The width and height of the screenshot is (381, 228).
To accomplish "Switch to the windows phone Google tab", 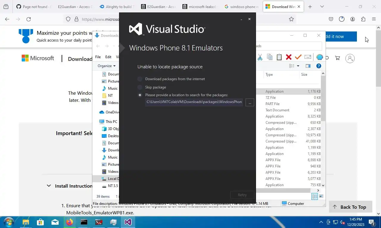I will [x=241, y=7].
